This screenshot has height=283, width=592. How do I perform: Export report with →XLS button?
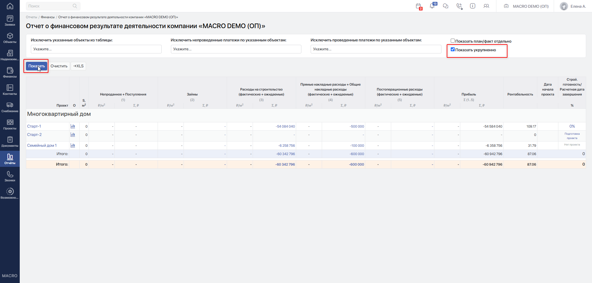78,66
